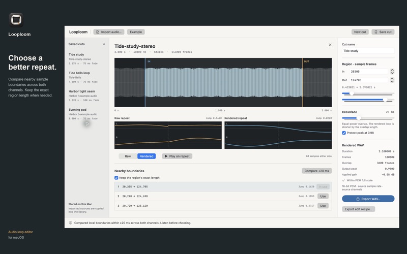Image resolution: width=407 pixels, height=254 pixels.
Task: Export WAV file
Action: click(x=368, y=199)
